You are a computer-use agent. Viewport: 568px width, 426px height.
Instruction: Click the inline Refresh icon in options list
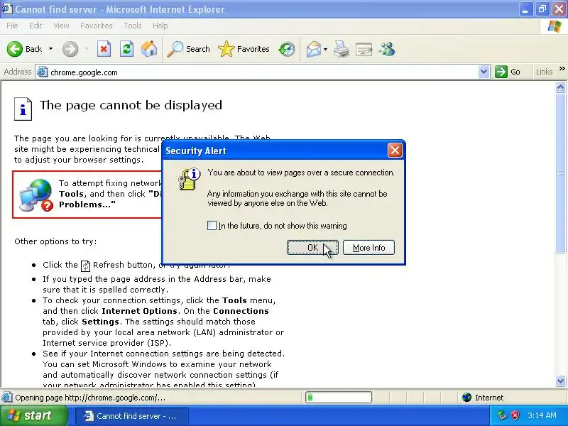(85, 266)
